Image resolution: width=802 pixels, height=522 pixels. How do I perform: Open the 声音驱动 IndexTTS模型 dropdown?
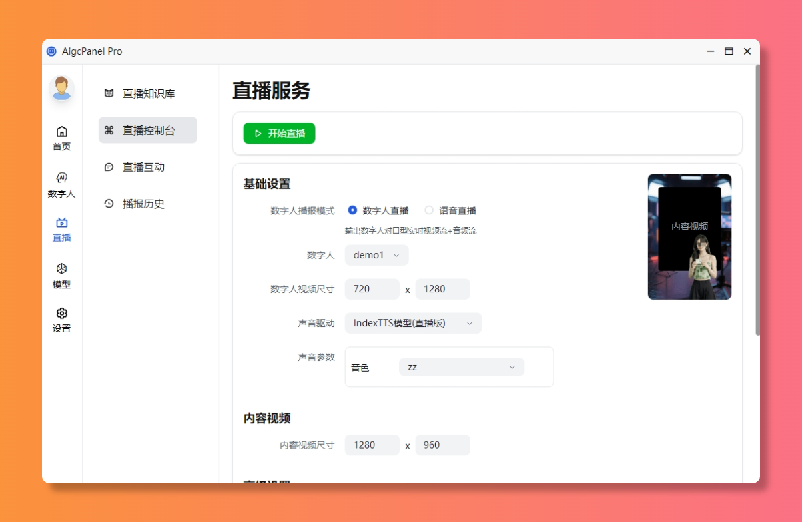tap(413, 323)
